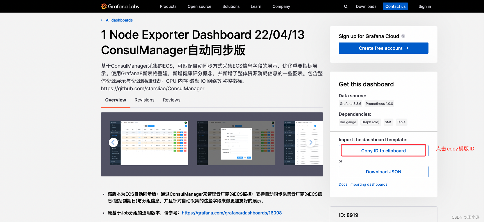
Task: Click the Graph (old) dependency tag
Action: [x=370, y=122]
